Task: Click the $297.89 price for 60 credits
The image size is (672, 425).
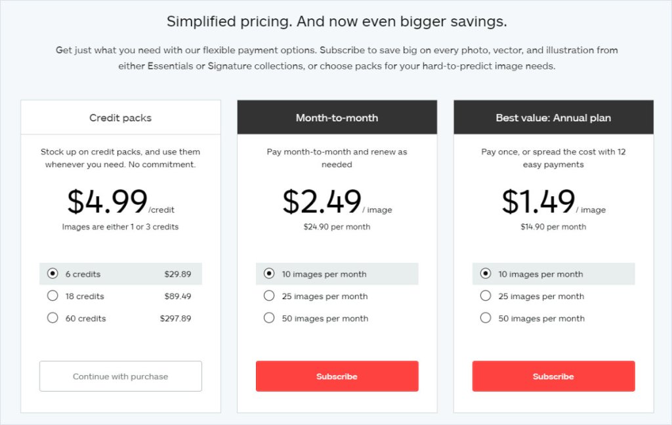Action: (x=175, y=318)
